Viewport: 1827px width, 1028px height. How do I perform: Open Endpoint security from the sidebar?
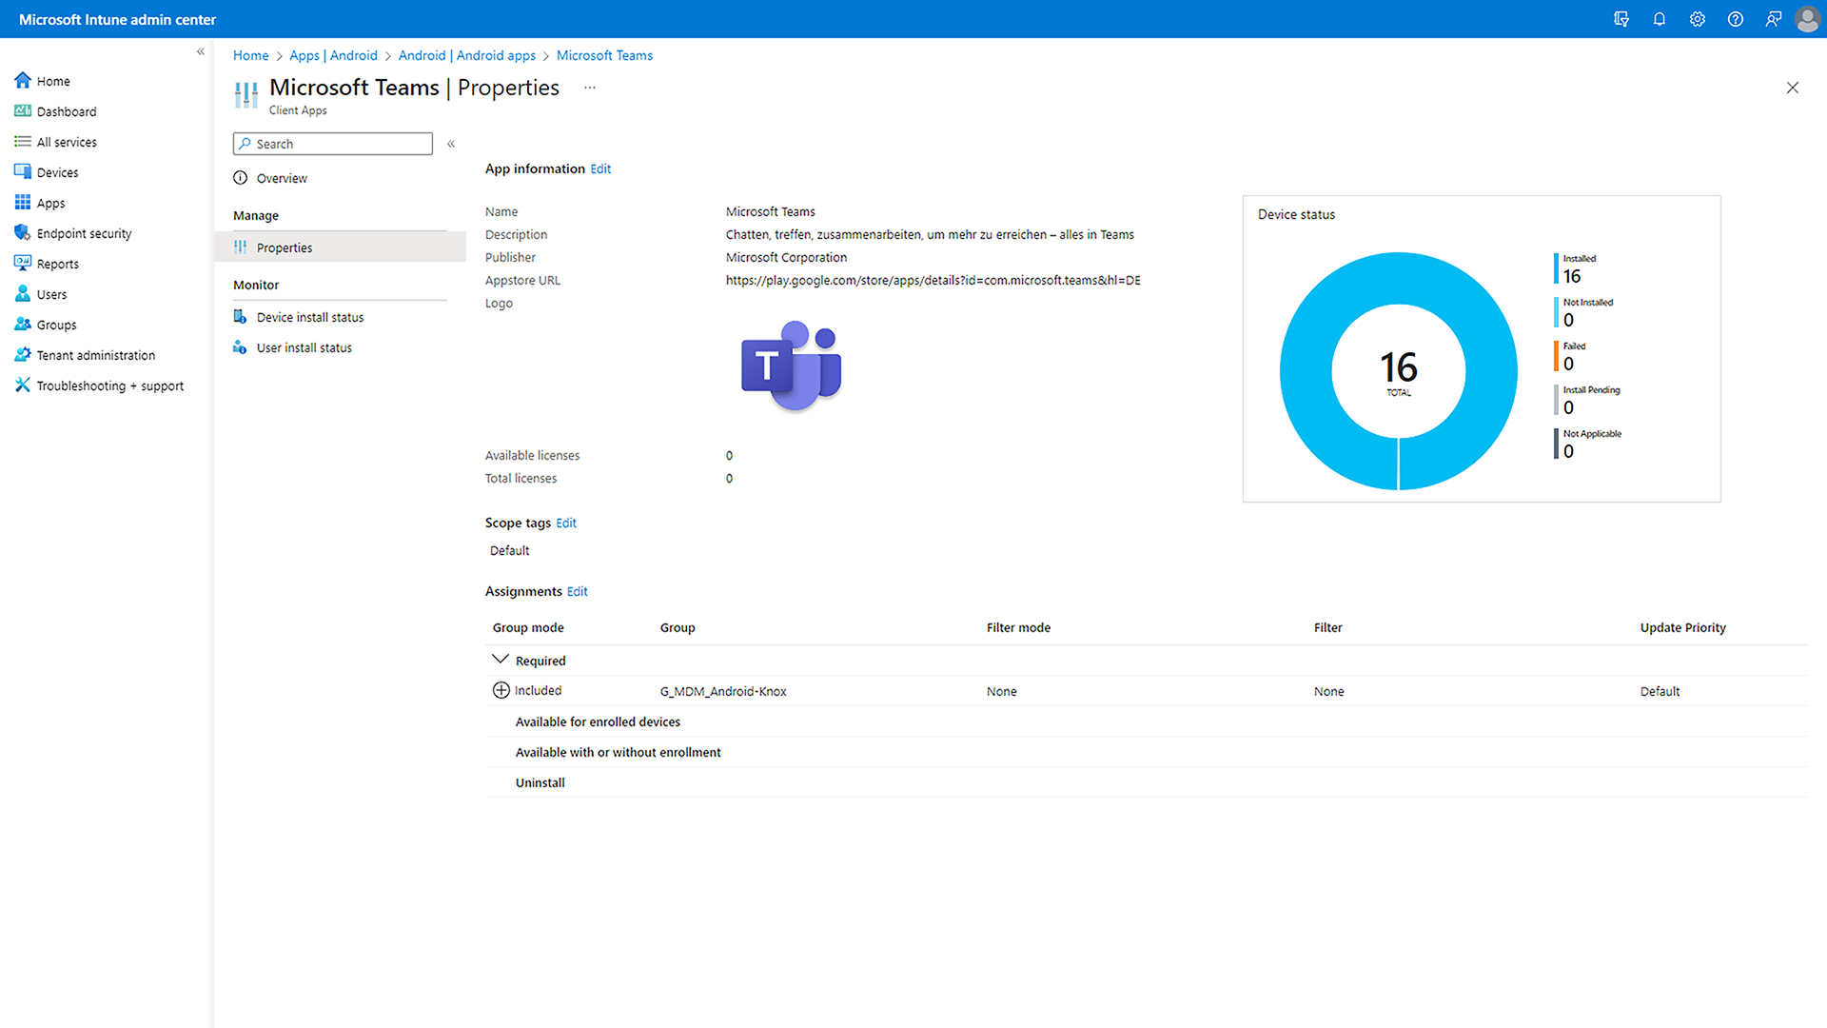coord(84,232)
